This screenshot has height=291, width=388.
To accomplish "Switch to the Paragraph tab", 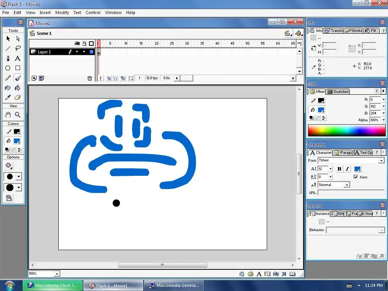I will [343, 153].
